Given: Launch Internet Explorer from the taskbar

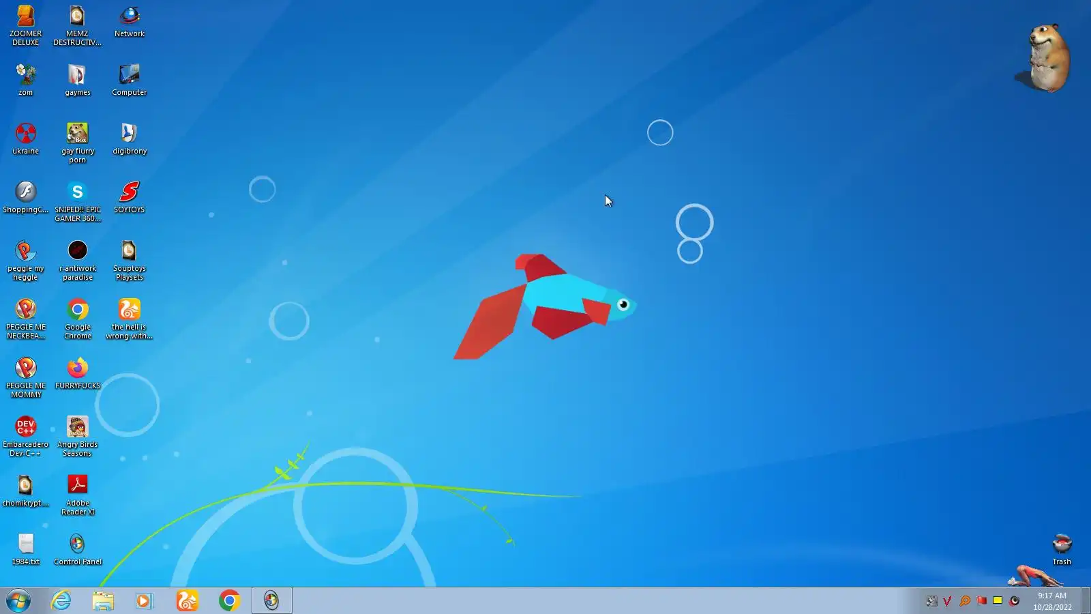Looking at the screenshot, I should (61, 600).
